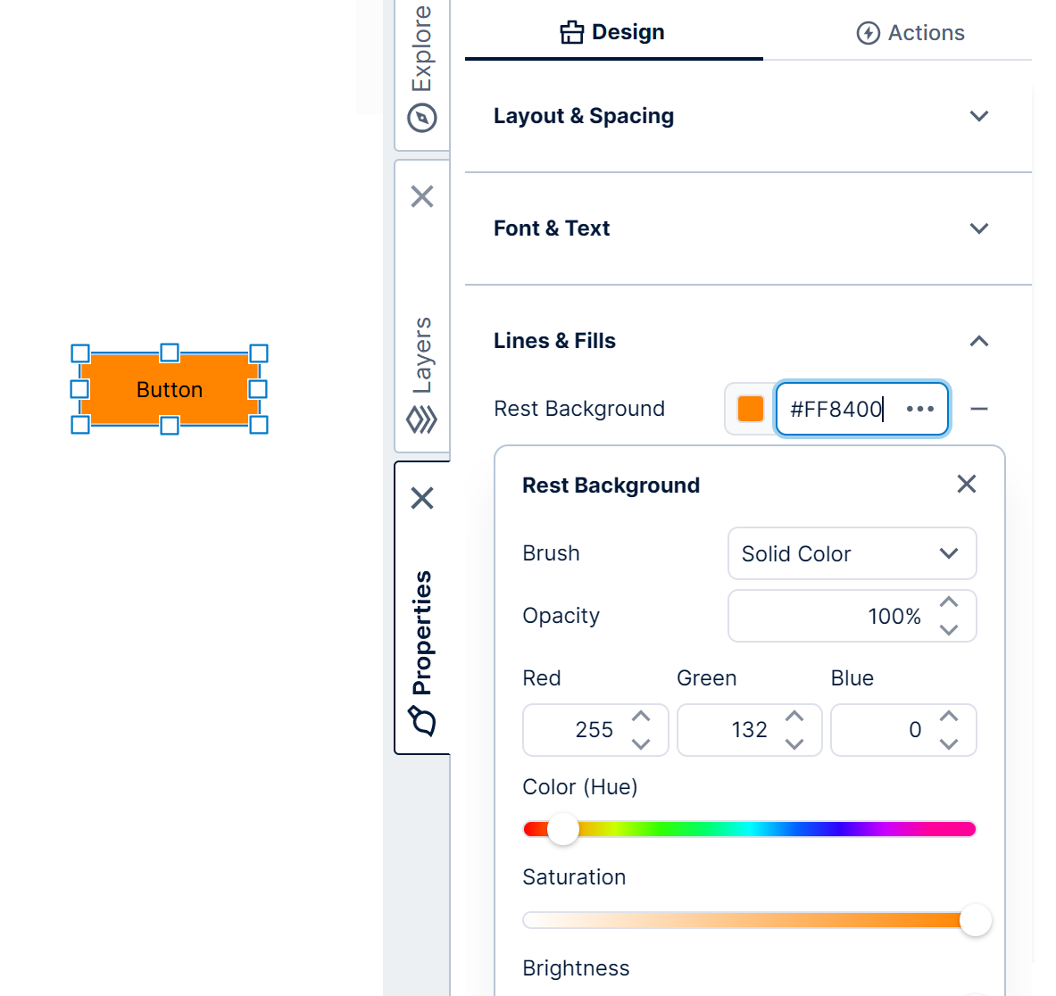Image resolution: width=1056 pixels, height=996 pixels.
Task: Close the Layers panel with X
Action: pyautogui.click(x=422, y=196)
